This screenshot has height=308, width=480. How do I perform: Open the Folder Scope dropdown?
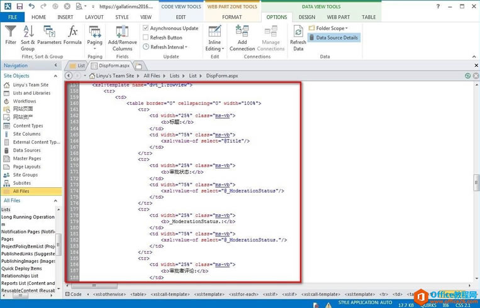click(x=330, y=28)
